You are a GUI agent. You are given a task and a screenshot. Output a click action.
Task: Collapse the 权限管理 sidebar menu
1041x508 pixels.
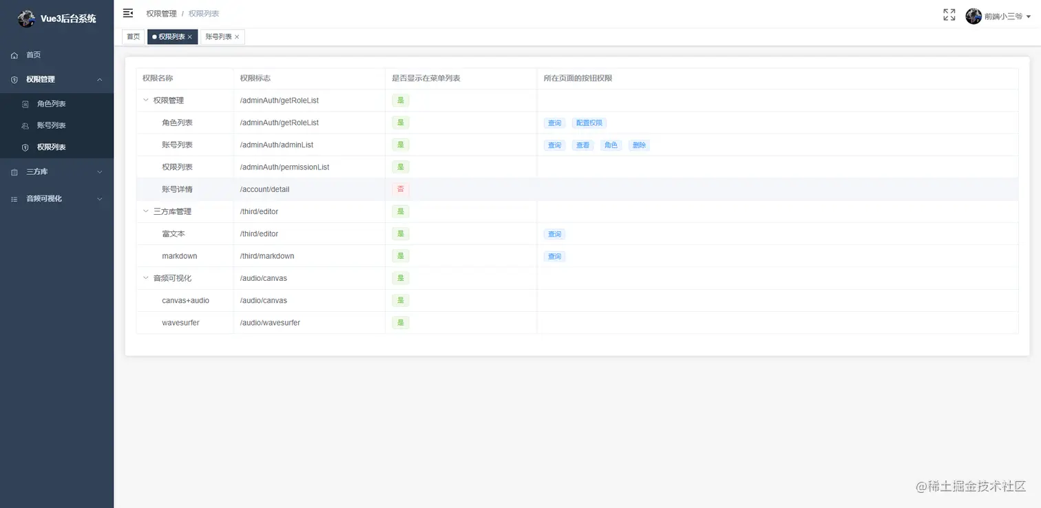(x=100, y=80)
